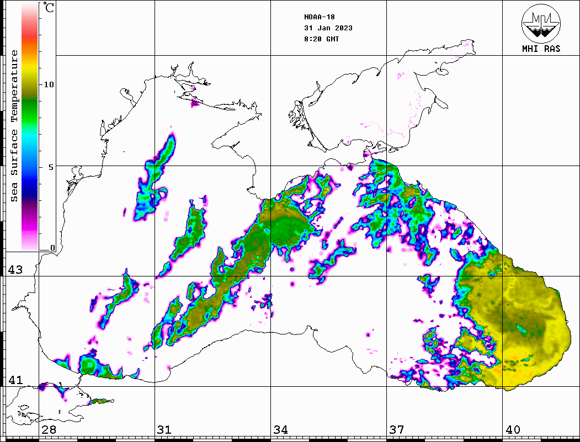Click the sea surface temperature color bar
The height and width of the screenshot is (442, 580).
[30, 126]
